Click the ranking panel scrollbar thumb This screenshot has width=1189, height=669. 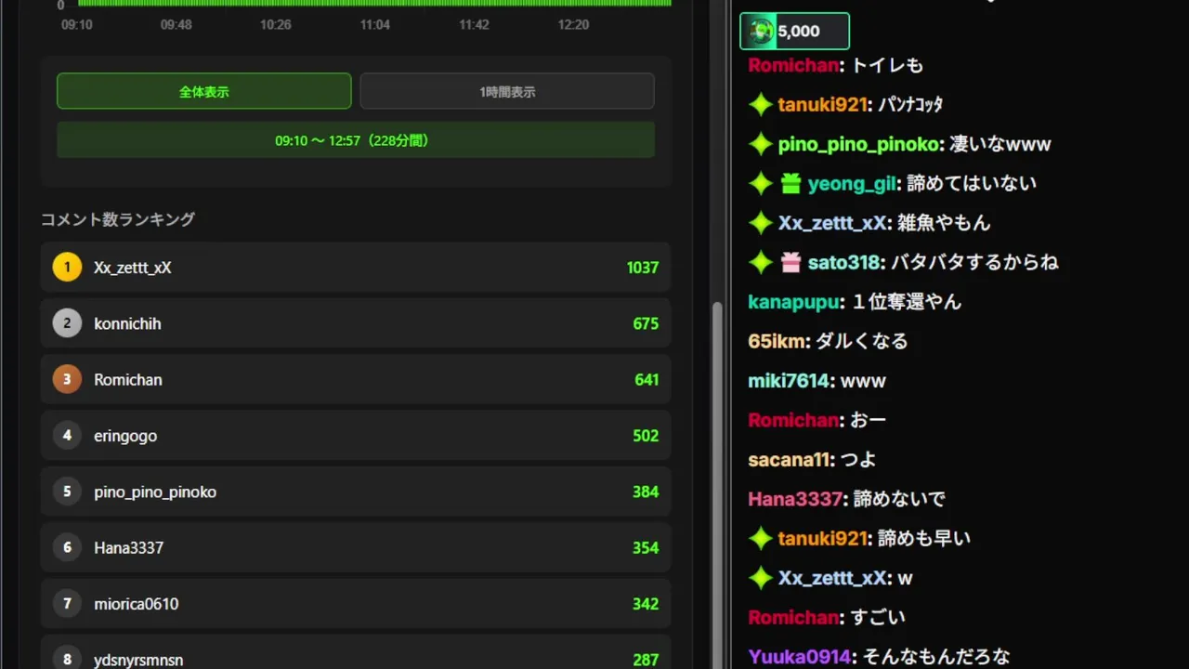[x=716, y=483]
